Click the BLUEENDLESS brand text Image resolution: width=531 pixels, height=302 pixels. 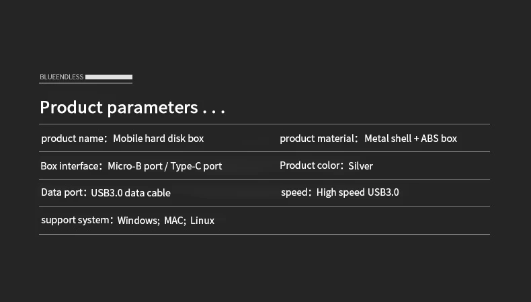(x=62, y=77)
